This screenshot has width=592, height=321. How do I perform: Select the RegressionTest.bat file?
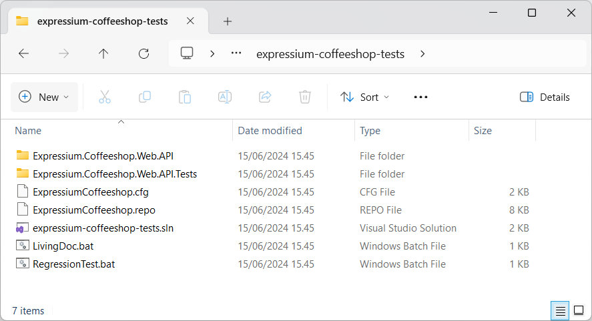pyautogui.click(x=73, y=264)
